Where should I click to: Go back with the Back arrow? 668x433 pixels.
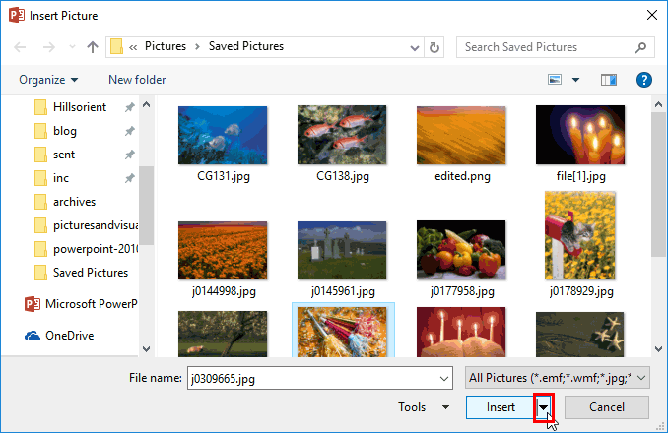click(20, 47)
